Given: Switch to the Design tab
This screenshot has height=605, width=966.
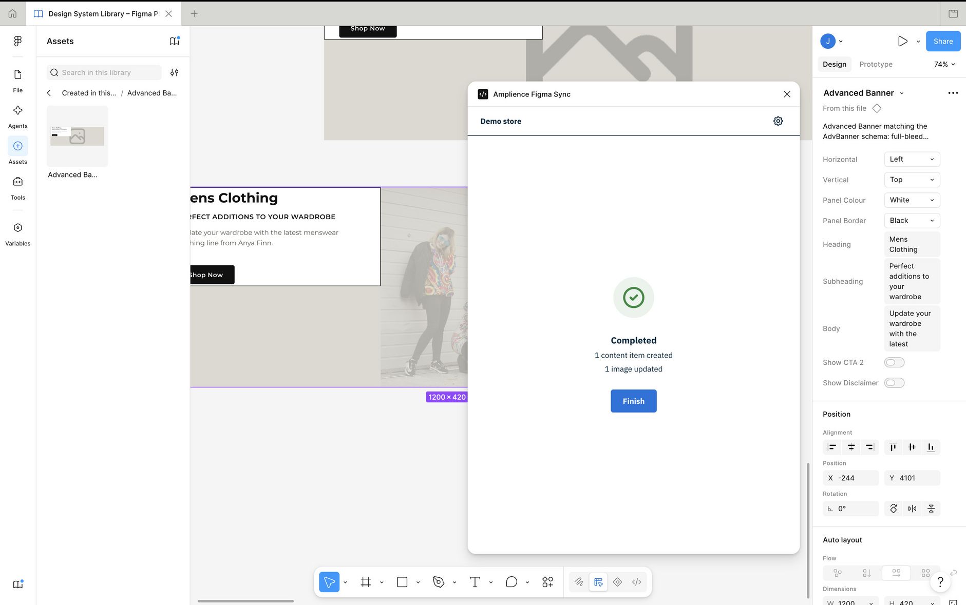Looking at the screenshot, I should click(x=835, y=64).
